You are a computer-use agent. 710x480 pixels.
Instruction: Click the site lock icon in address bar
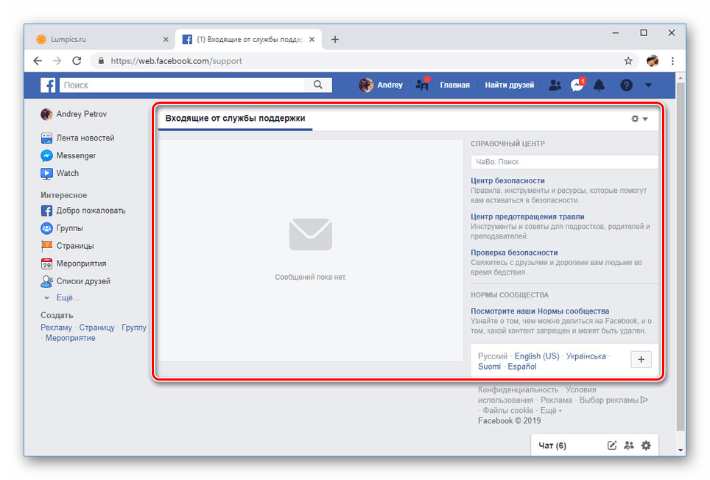pyautogui.click(x=101, y=60)
